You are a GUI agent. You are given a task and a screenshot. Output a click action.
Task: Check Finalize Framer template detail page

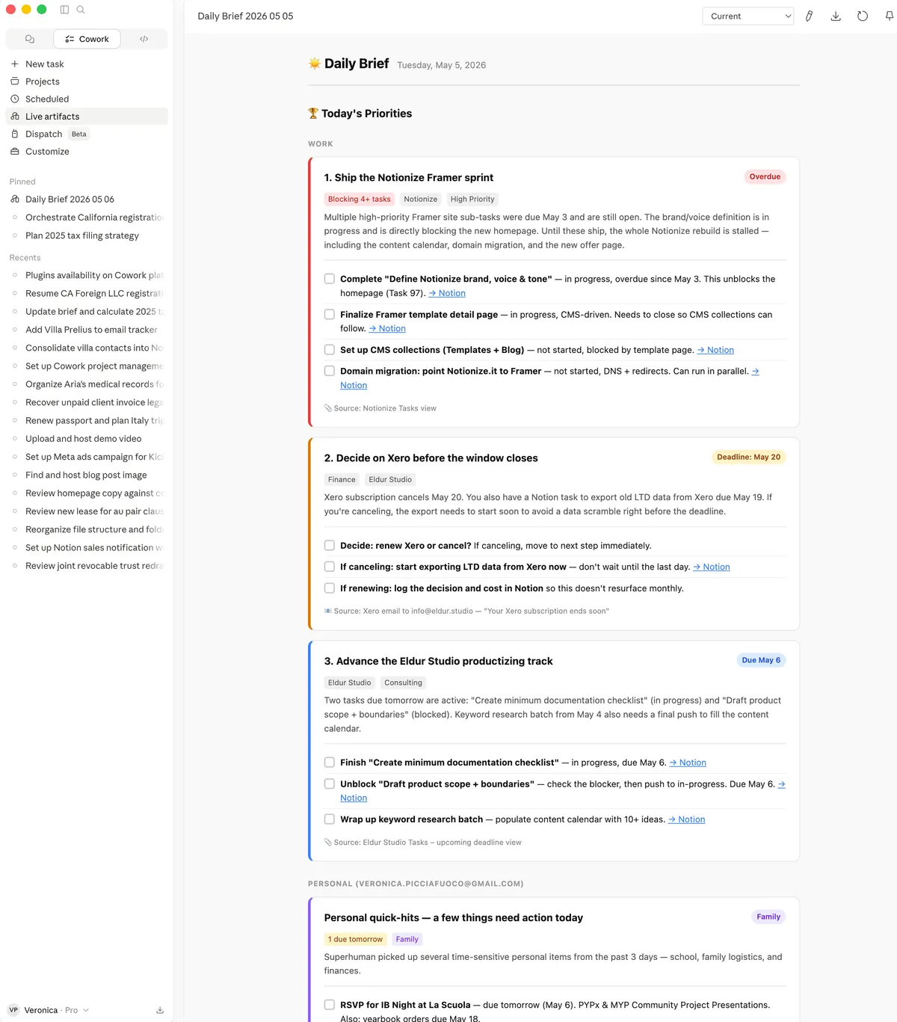click(330, 315)
